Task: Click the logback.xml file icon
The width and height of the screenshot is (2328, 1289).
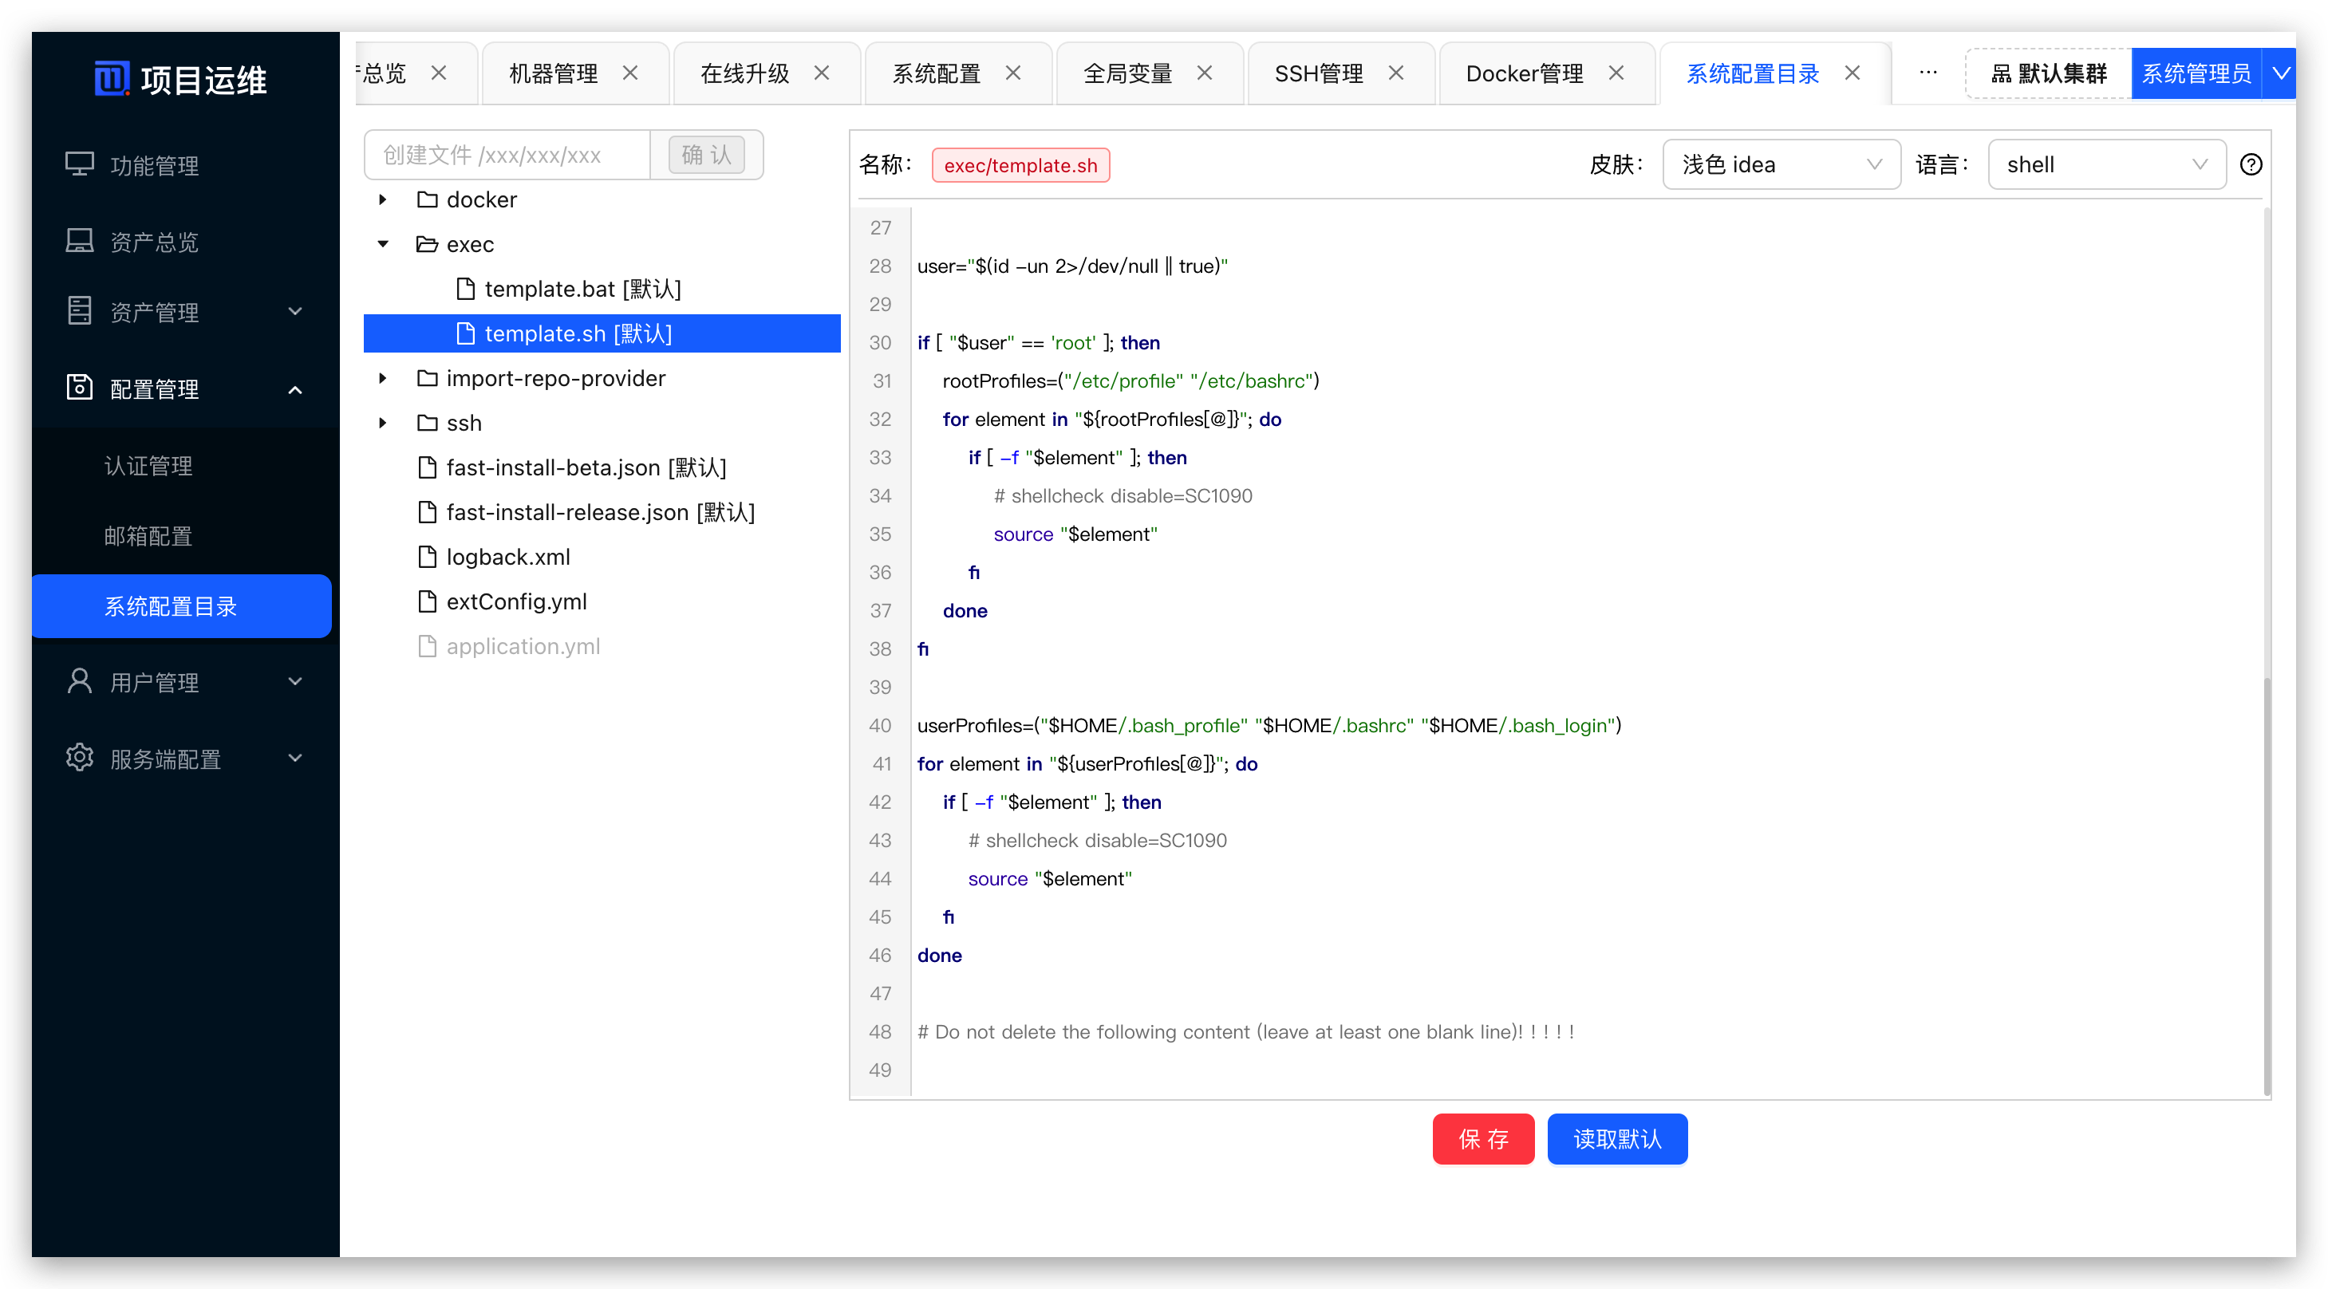Action: pyautogui.click(x=428, y=557)
